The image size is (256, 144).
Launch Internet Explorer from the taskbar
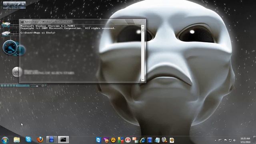(142, 140)
